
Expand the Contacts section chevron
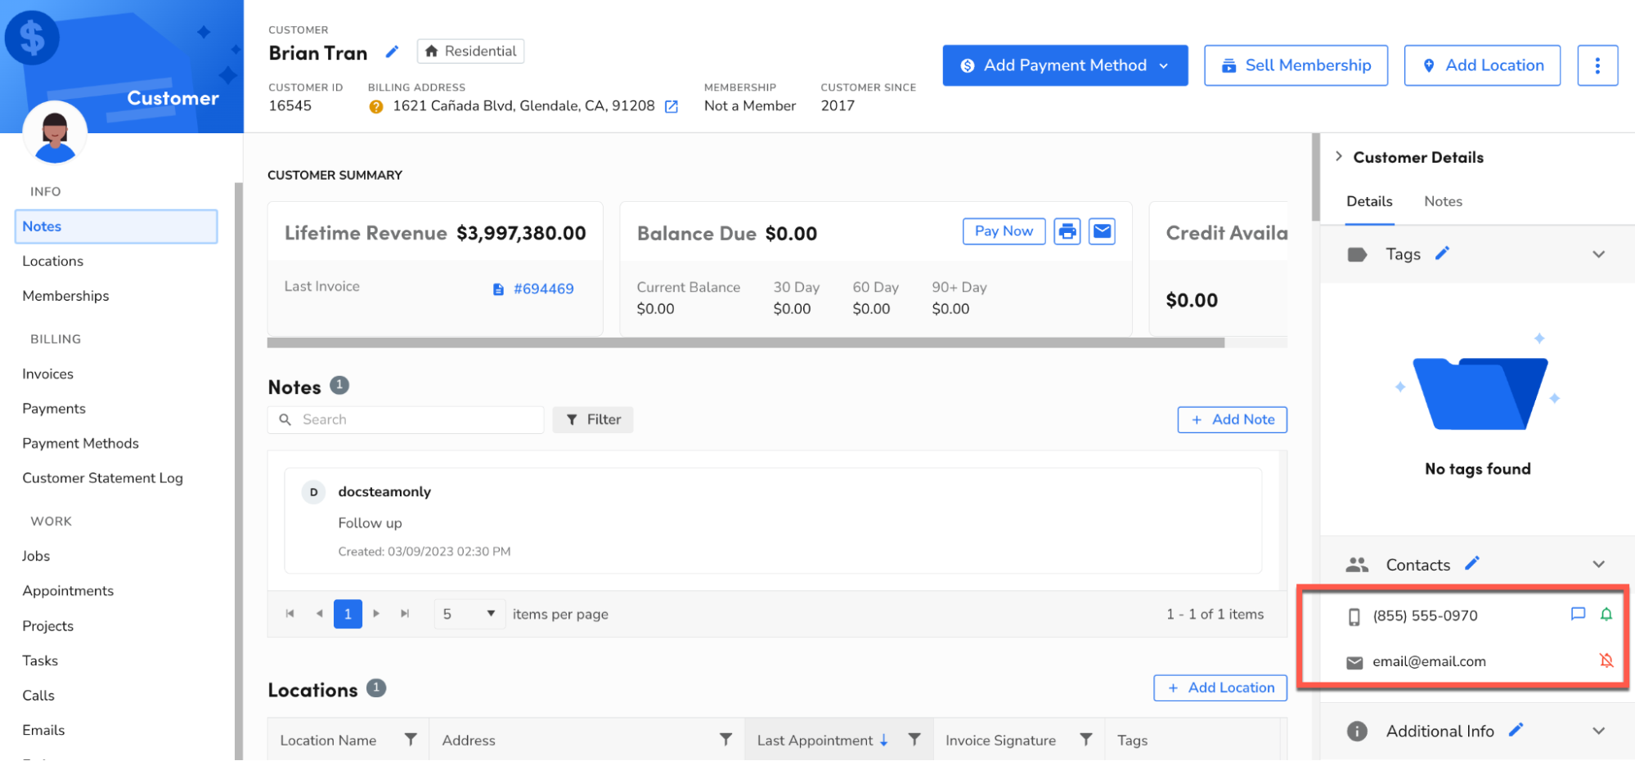[1599, 564]
